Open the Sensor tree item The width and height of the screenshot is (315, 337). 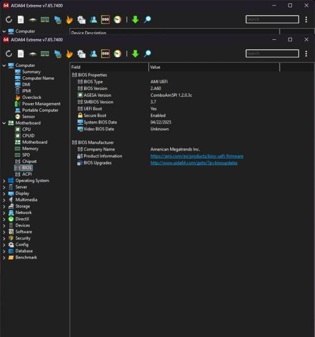coord(29,116)
